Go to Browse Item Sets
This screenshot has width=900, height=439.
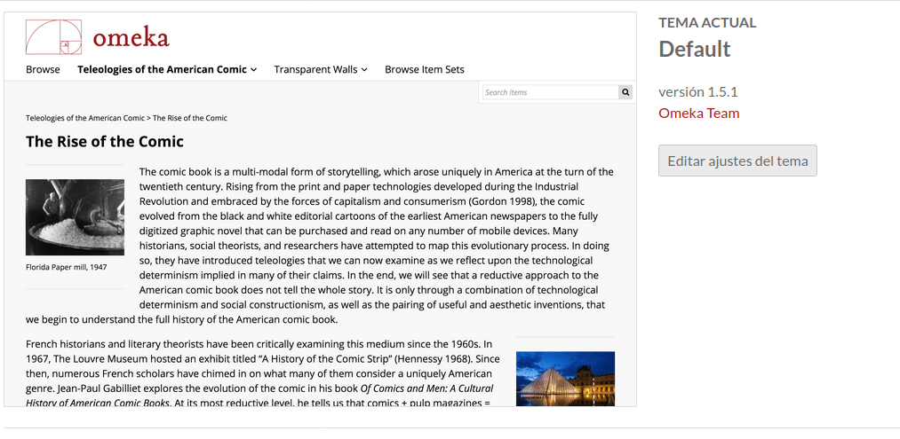[424, 69]
